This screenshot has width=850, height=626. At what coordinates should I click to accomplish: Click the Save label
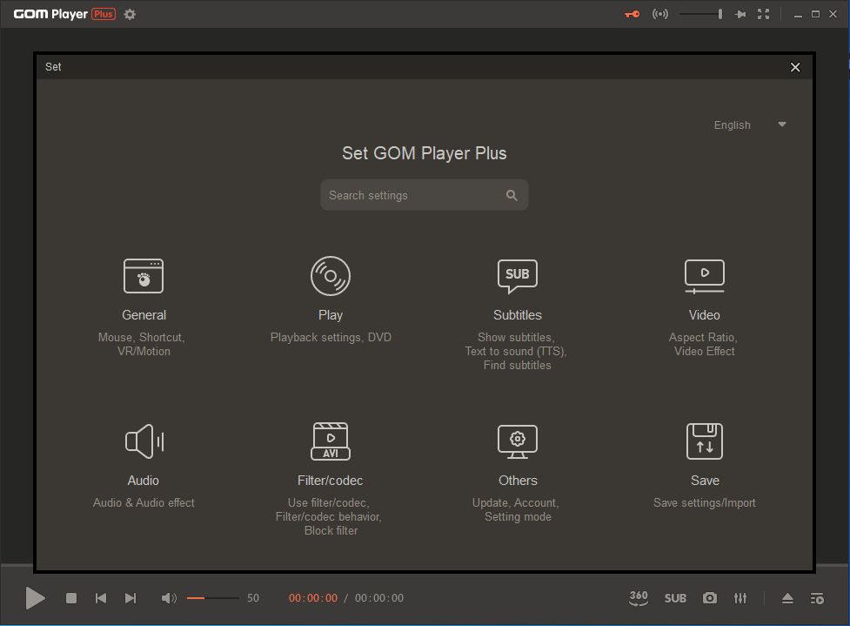point(705,481)
